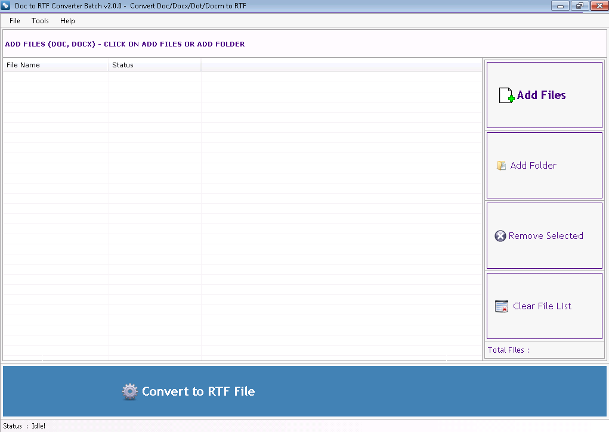
Task: Open the File menu
Action: 15,21
